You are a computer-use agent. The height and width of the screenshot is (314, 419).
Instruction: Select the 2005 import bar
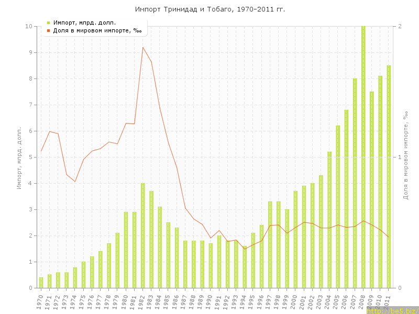pos(338,207)
